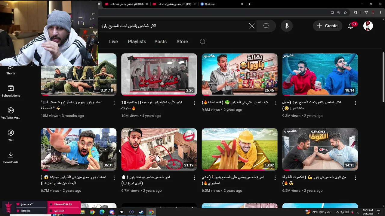This screenshot has height=216, width=385.
Task: Open options menu for the 14:15 video
Action: pos(355,178)
